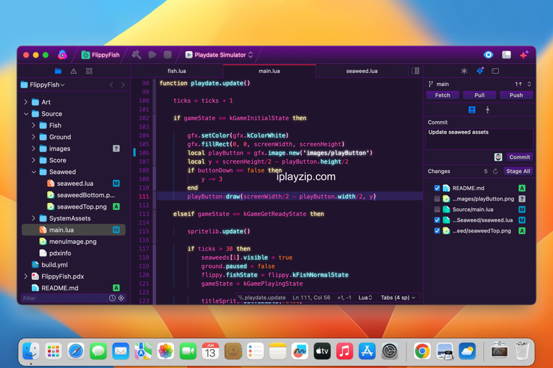Expand the Ground folder
The width and height of the screenshot is (553, 368).
coord(34,137)
